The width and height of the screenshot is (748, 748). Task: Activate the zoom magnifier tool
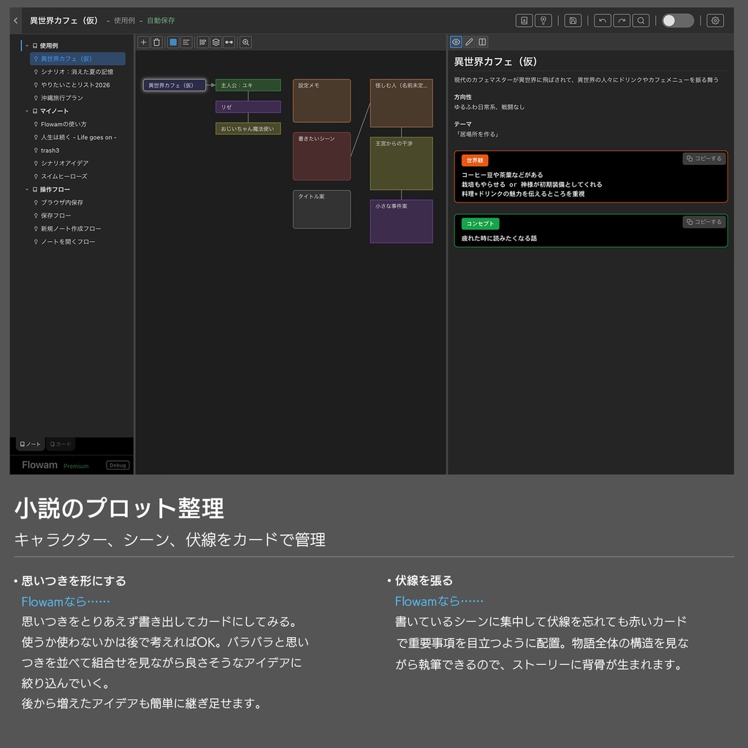pos(245,42)
